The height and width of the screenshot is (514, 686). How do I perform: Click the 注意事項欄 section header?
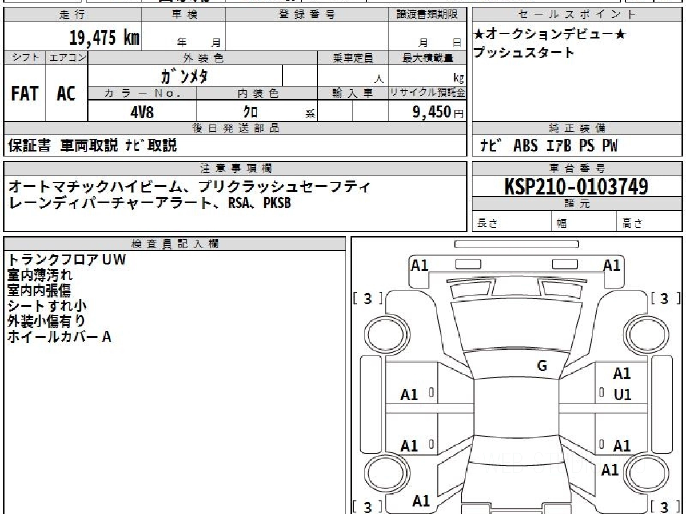(x=236, y=168)
